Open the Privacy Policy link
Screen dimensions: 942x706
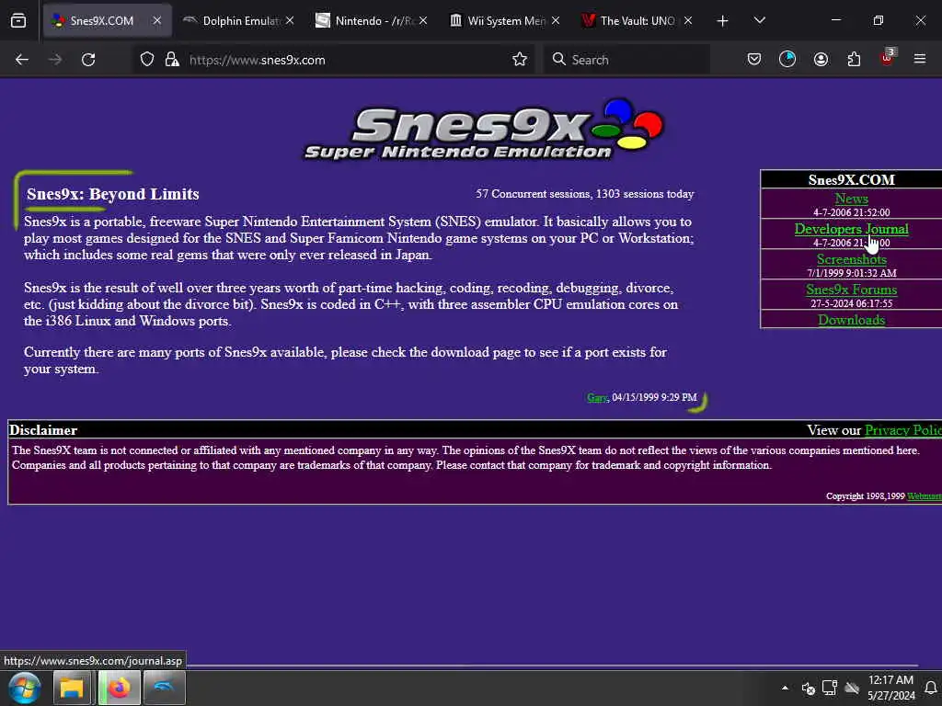(x=903, y=430)
